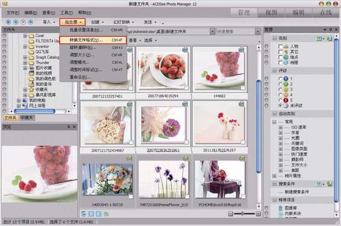Screen dimensions: 341x226
Task: Click the third round navigation icon in toolbar
Action: point(23,22)
